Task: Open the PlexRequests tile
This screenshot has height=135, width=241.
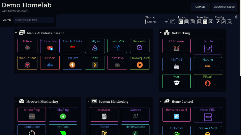Action: [140, 63]
